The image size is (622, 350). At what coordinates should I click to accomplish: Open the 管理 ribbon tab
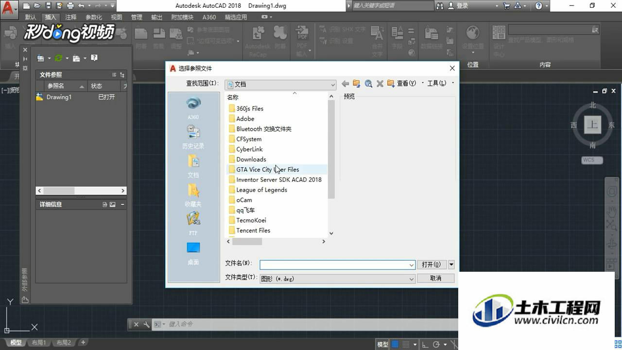[137, 17]
